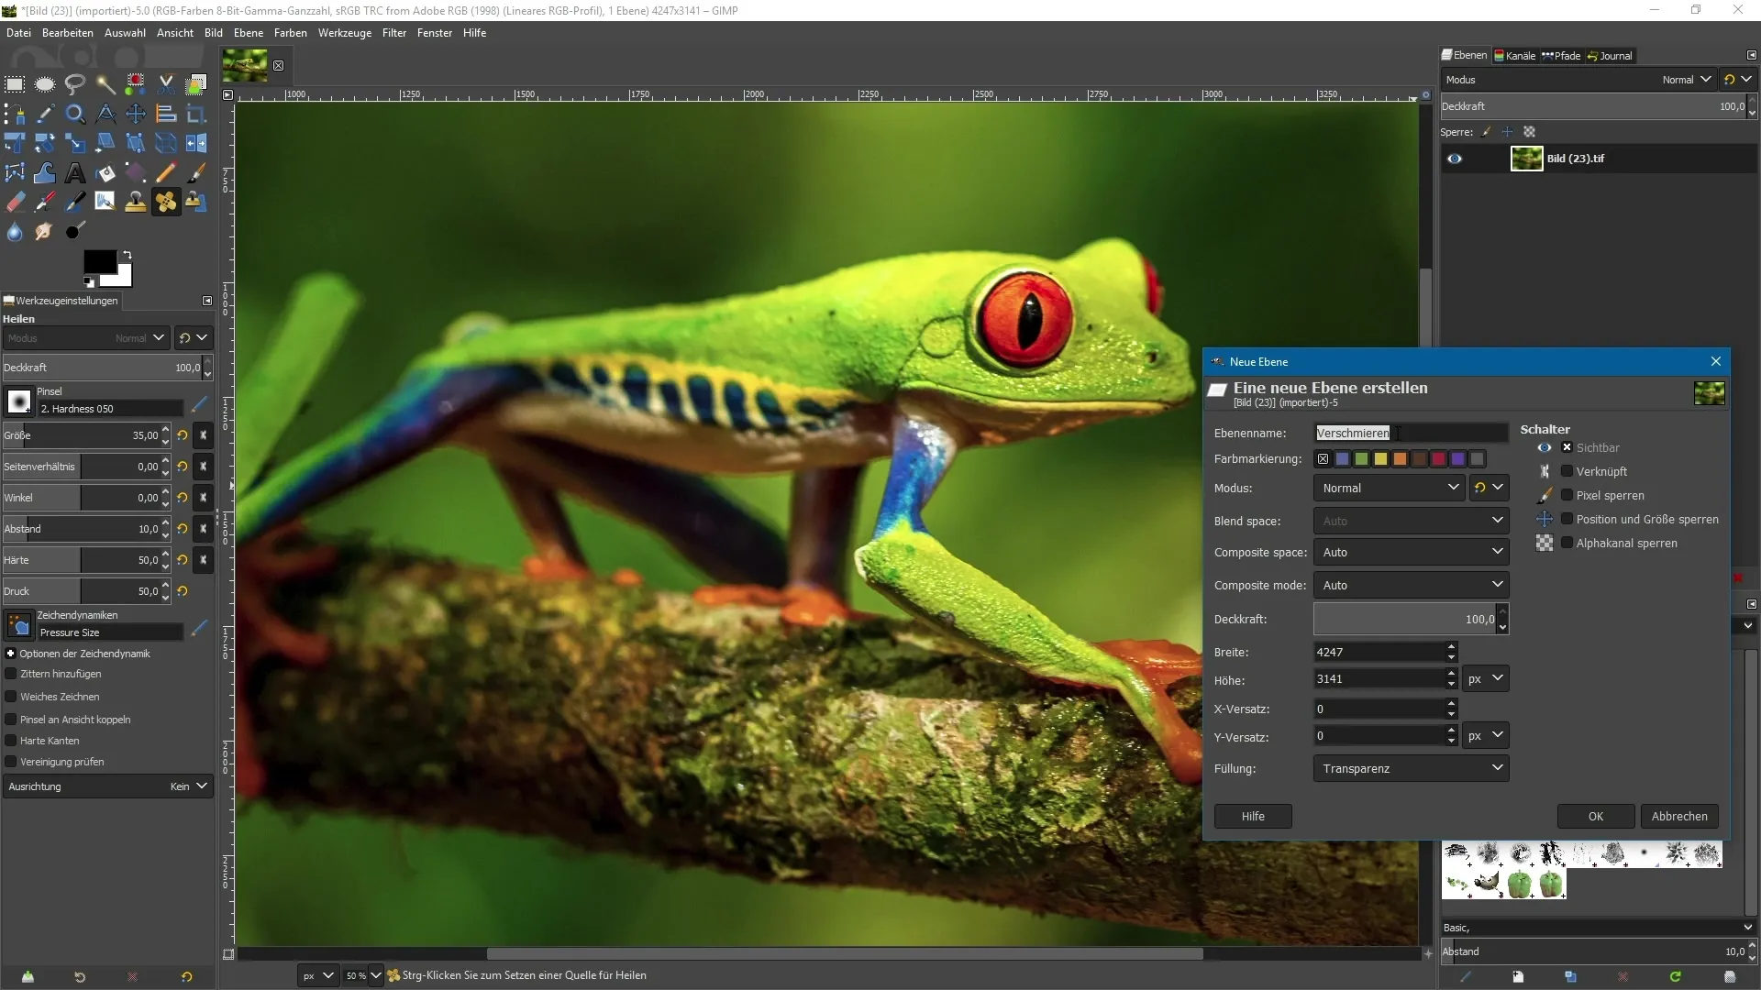Enable Verknüpft checkbox
Screen dimensions: 1761x990
[x=1567, y=471]
